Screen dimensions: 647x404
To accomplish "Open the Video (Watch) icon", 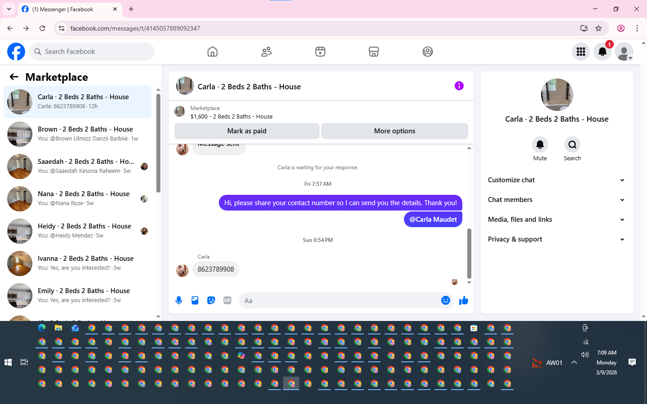I will pyautogui.click(x=320, y=52).
